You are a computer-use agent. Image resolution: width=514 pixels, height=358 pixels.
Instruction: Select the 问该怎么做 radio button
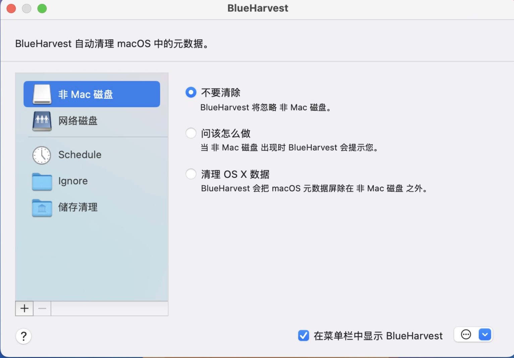tap(191, 133)
